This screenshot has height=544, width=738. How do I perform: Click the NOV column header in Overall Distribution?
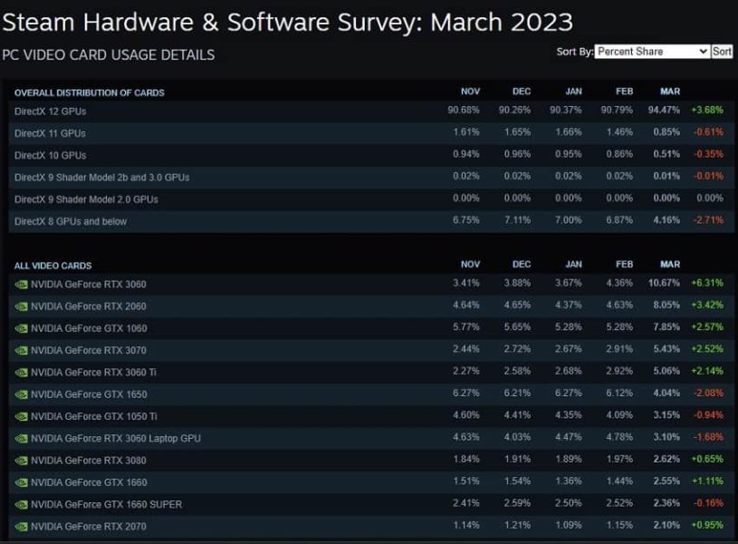tap(470, 92)
